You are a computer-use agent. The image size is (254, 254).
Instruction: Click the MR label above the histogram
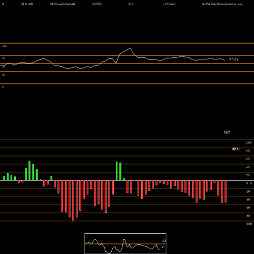[x=227, y=132]
